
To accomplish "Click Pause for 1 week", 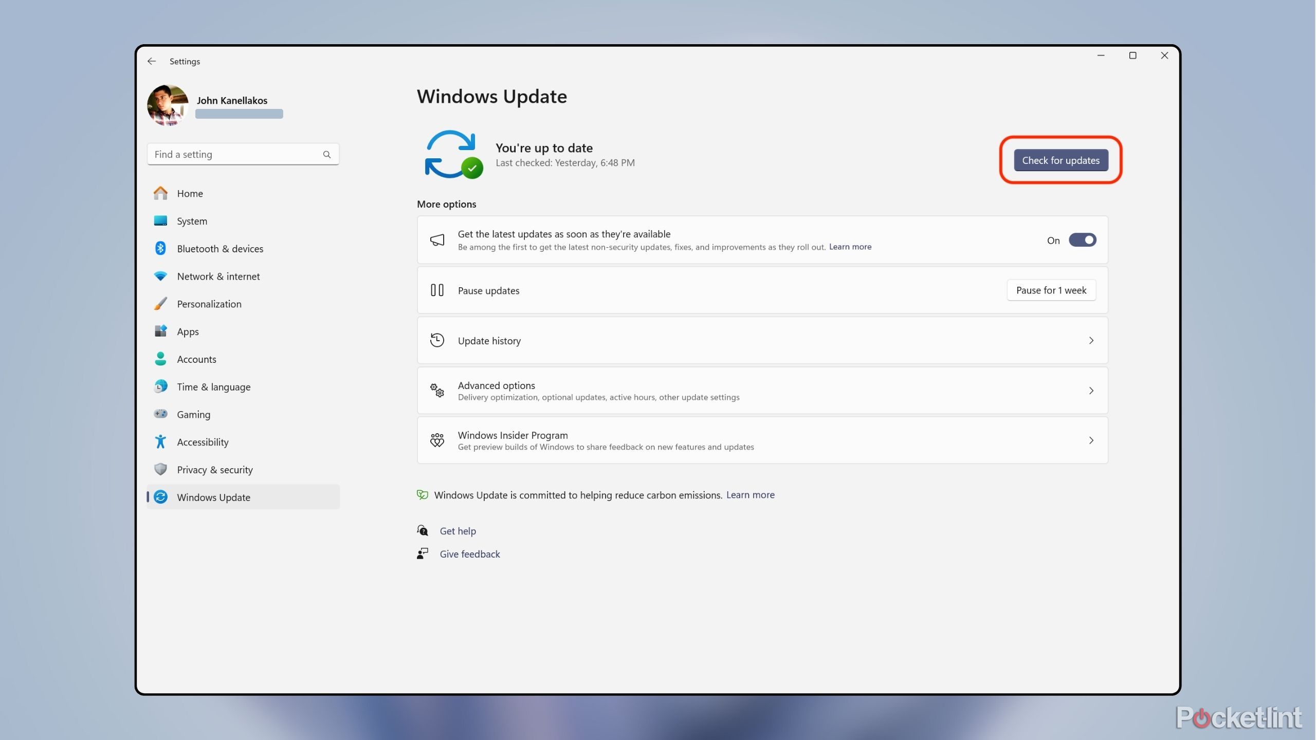I will point(1051,290).
